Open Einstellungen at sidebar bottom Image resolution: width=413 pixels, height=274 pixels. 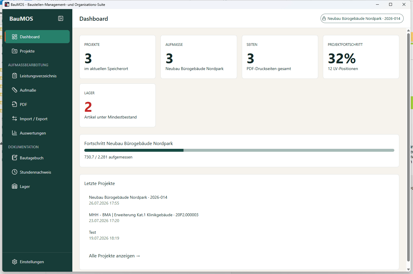click(x=37, y=262)
